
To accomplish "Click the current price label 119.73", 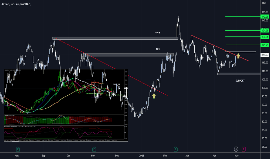I will pos(265,55).
